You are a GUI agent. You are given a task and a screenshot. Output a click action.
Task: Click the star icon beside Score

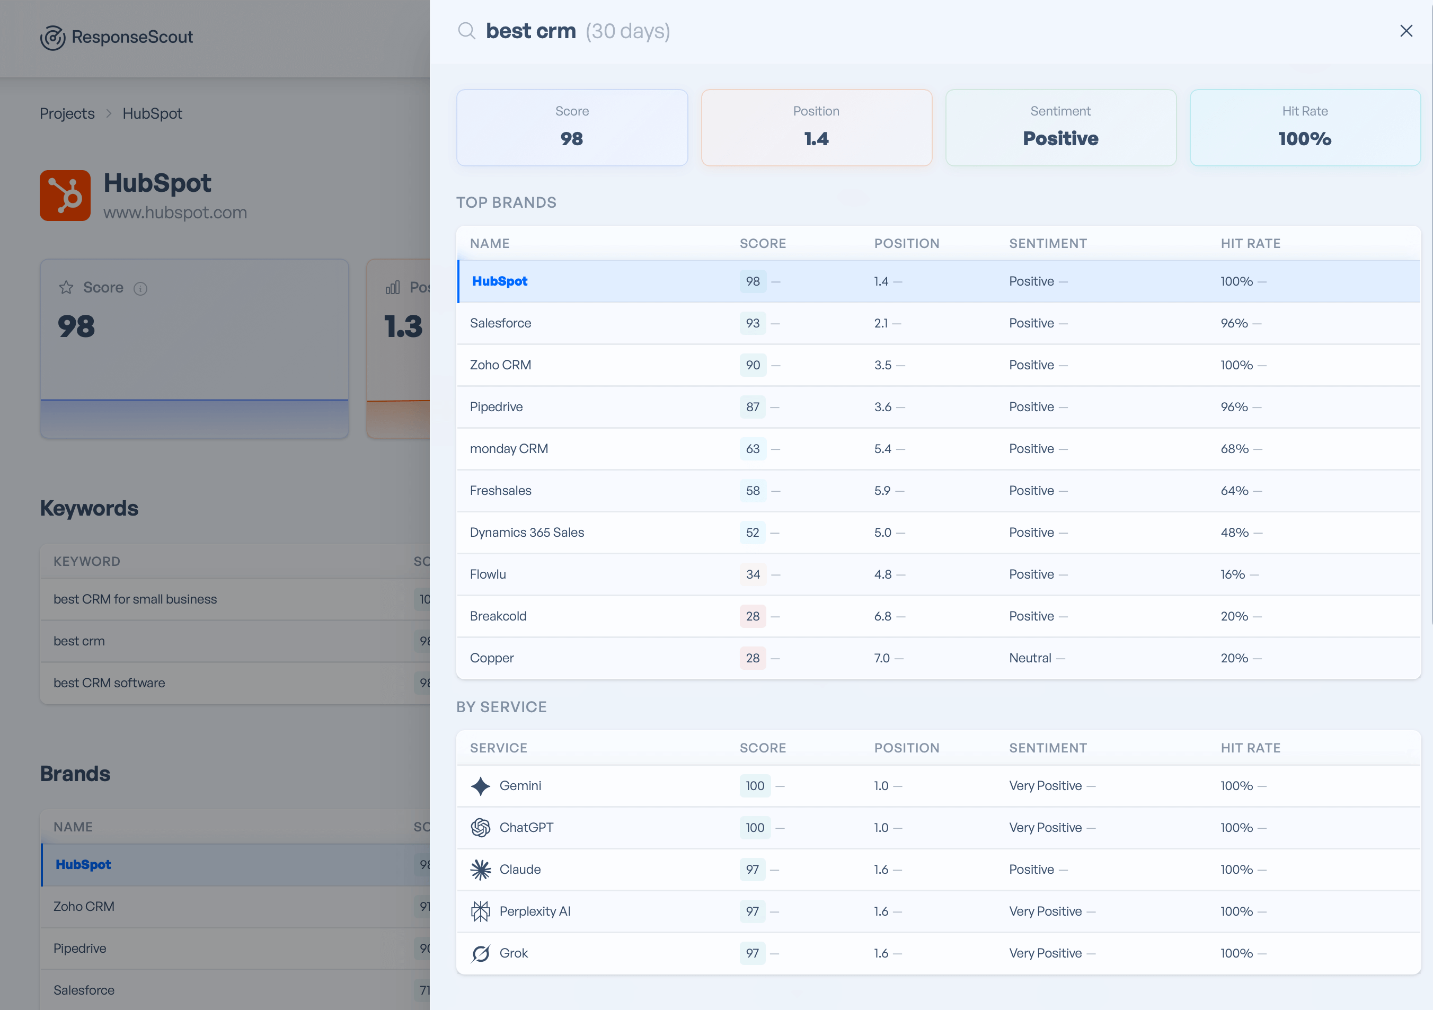tap(66, 287)
